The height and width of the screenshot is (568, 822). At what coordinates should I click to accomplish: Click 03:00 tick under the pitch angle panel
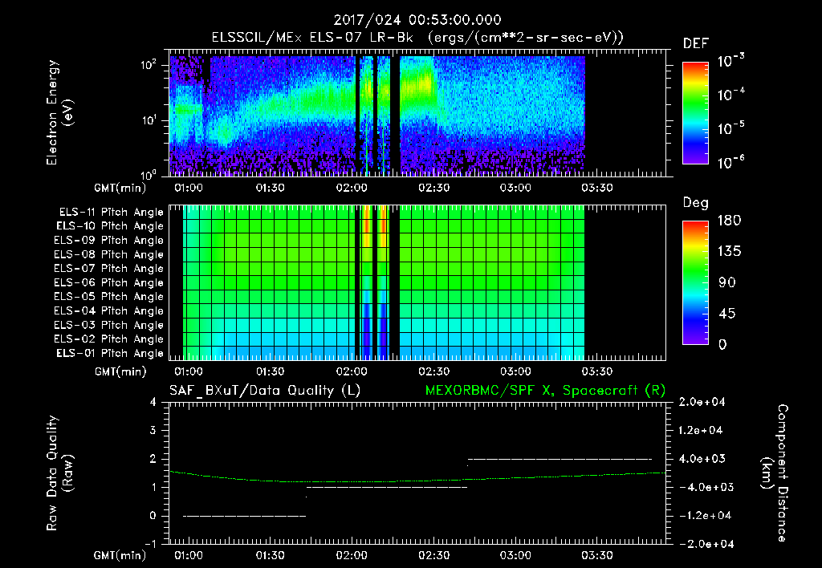515,372
